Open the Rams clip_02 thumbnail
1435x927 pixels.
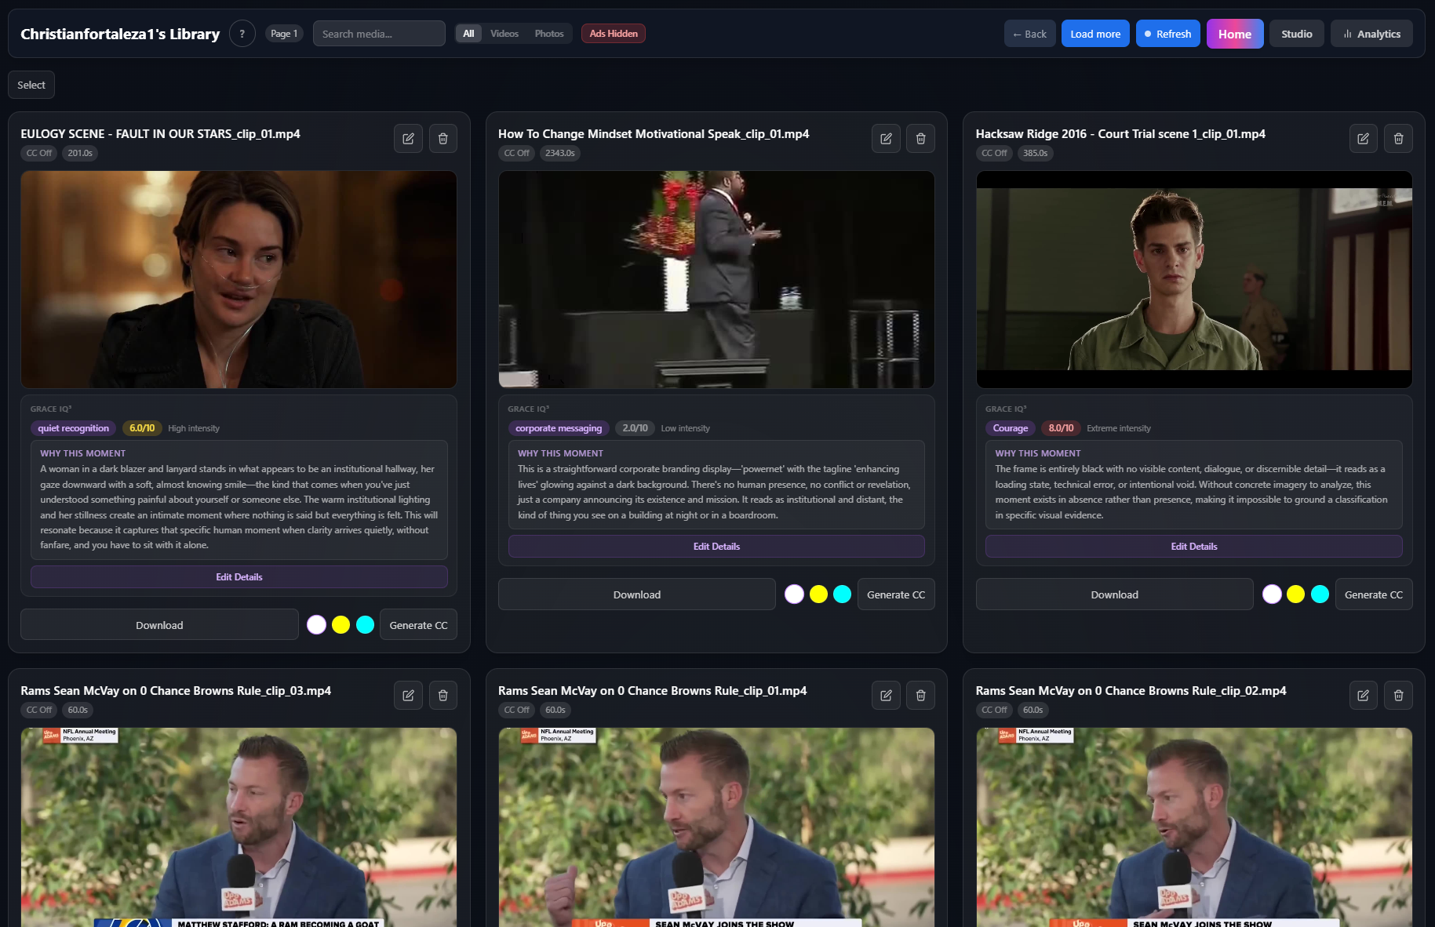point(1194,827)
